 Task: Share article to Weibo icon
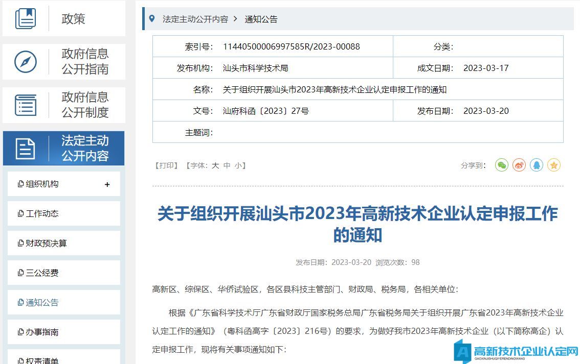(x=519, y=165)
